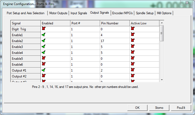Toggle Enable5 red X enabled icon
The height and width of the screenshot is (115, 195).
click(43, 58)
